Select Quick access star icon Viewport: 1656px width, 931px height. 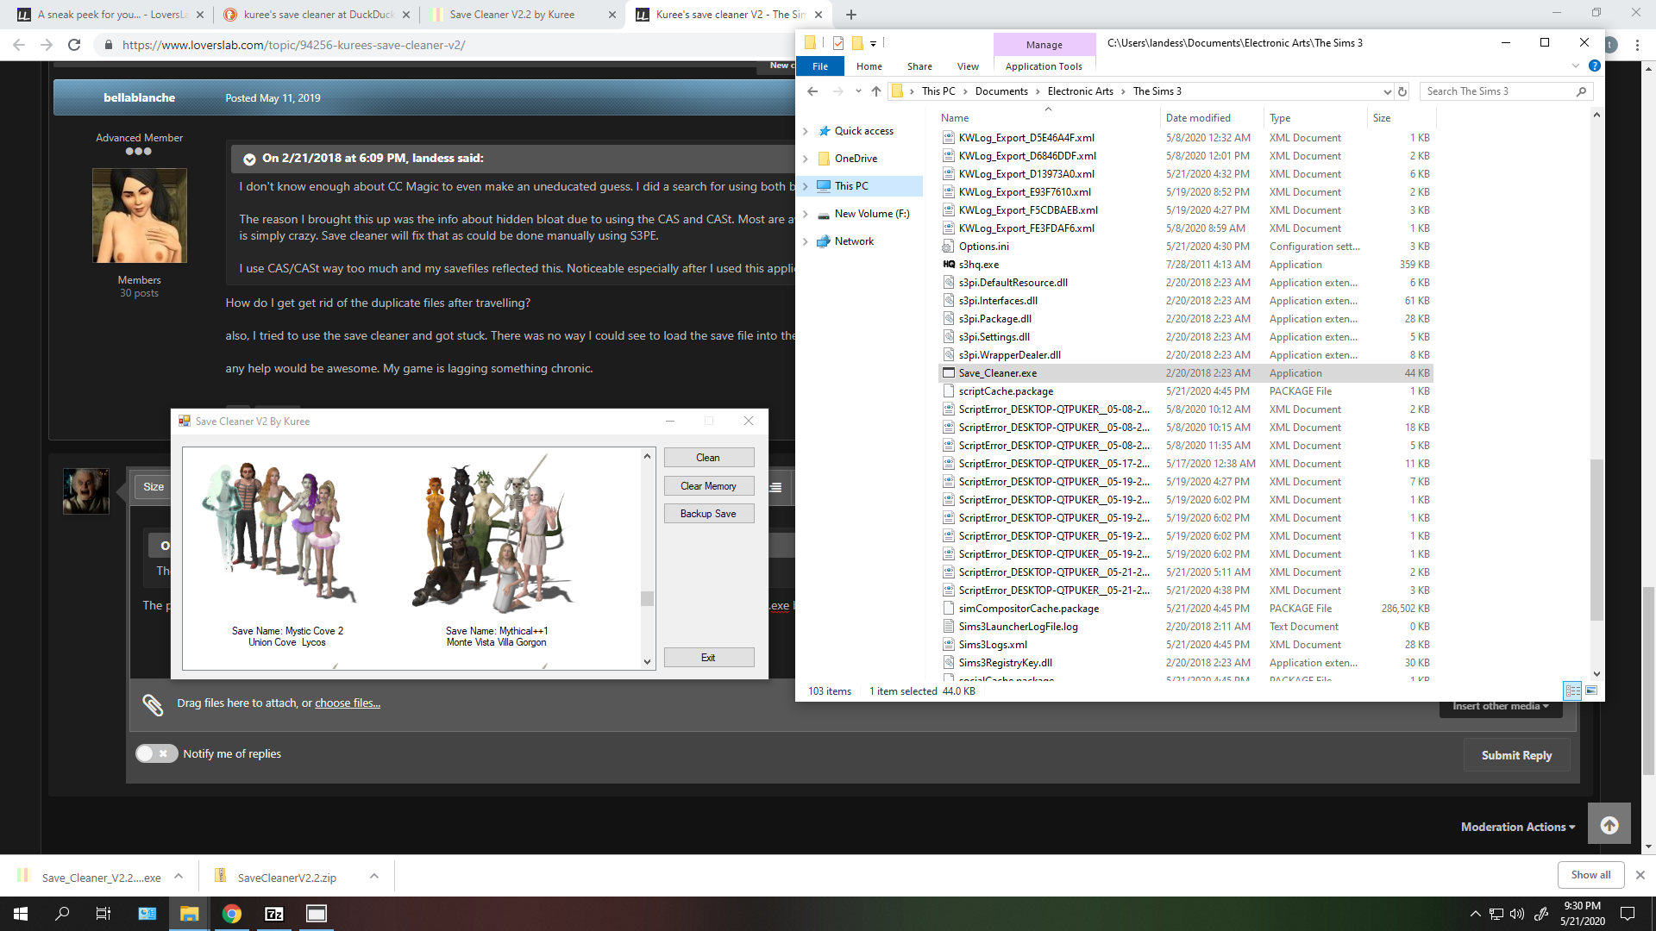point(825,131)
